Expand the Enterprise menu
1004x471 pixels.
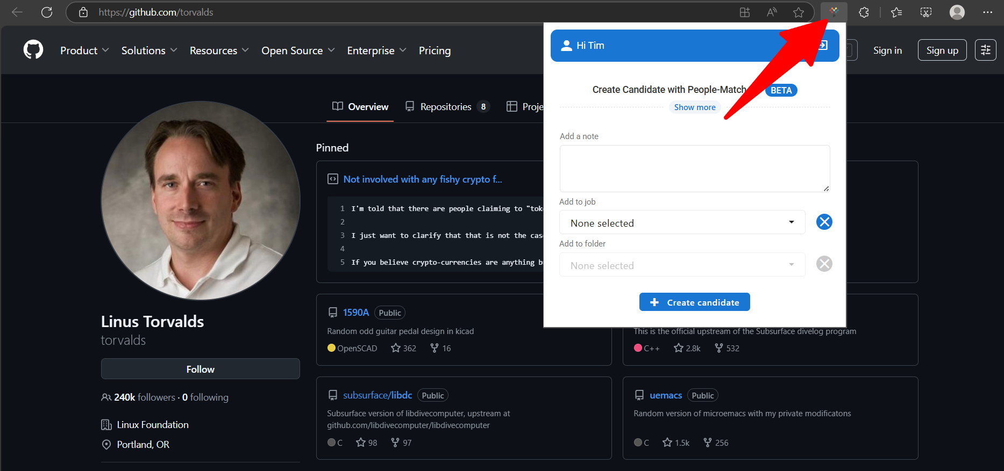[x=376, y=50]
